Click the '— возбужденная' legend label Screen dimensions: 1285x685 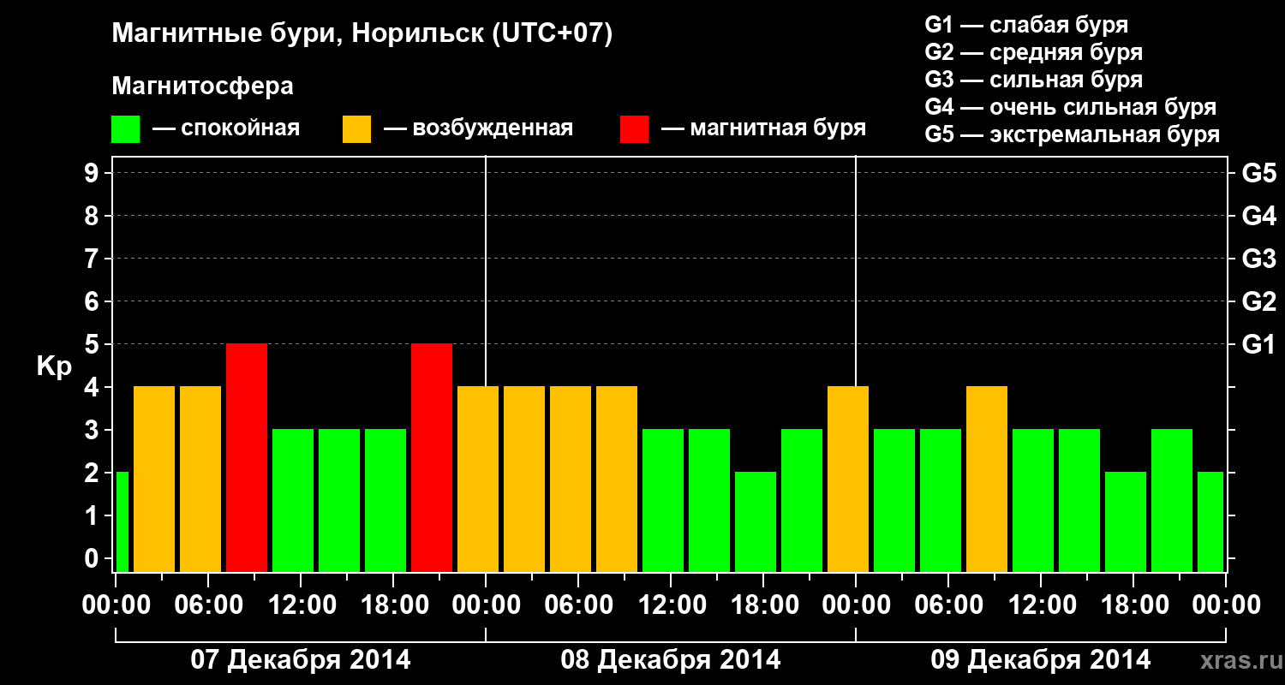[x=478, y=129]
